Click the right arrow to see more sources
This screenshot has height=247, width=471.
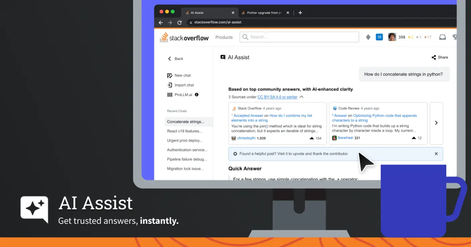pyautogui.click(x=436, y=123)
